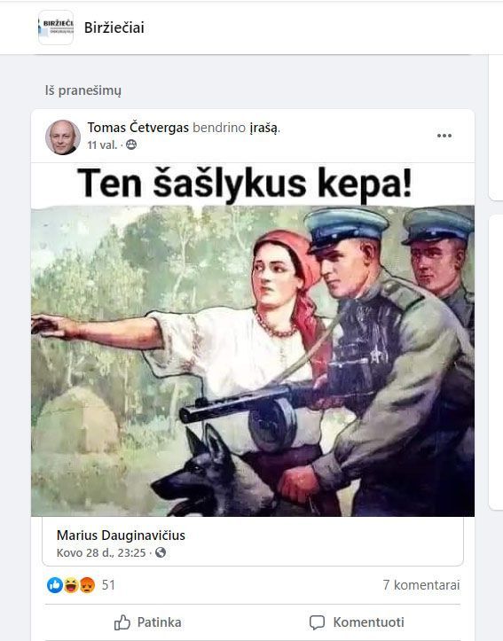Image resolution: width=503 pixels, height=641 pixels.
Task: Click the '11 val.' post timestamp
Action: (102, 145)
